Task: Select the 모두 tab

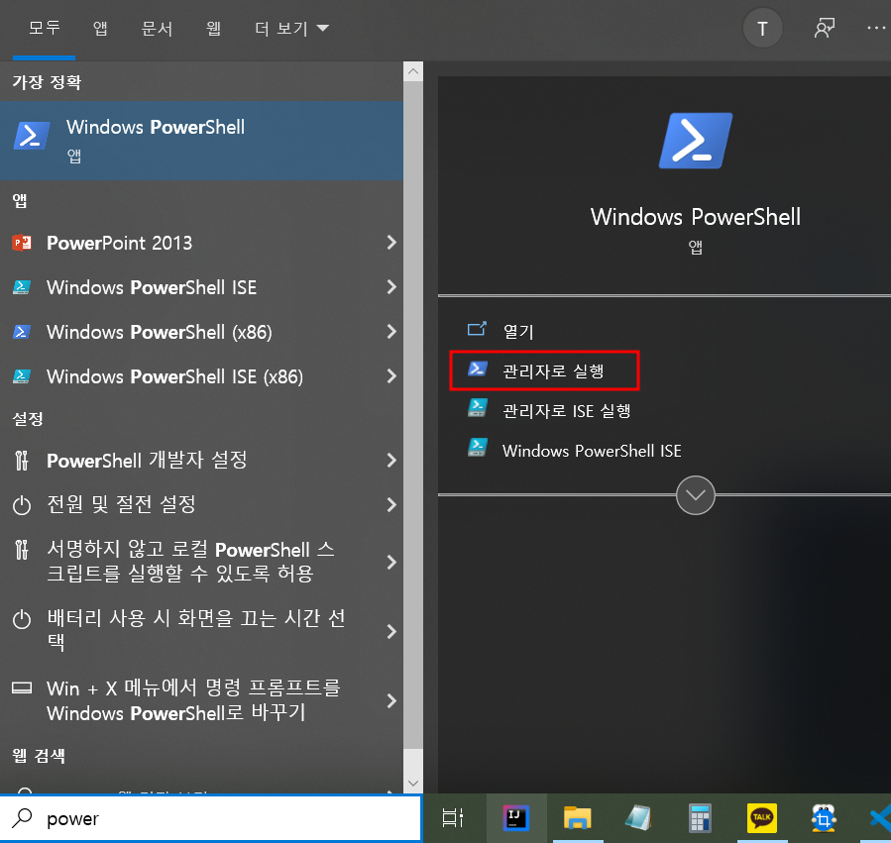Action: (x=44, y=28)
